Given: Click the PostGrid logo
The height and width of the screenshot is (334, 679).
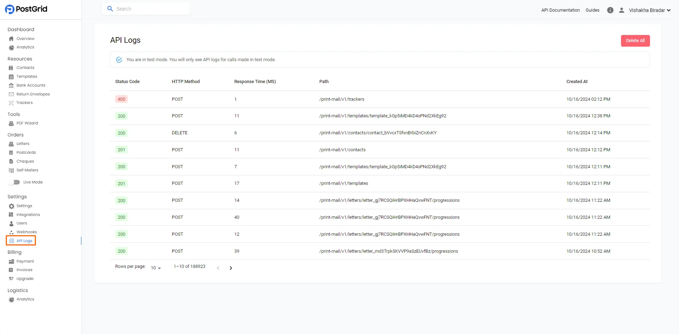Looking at the screenshot, I should click(26, 9).
